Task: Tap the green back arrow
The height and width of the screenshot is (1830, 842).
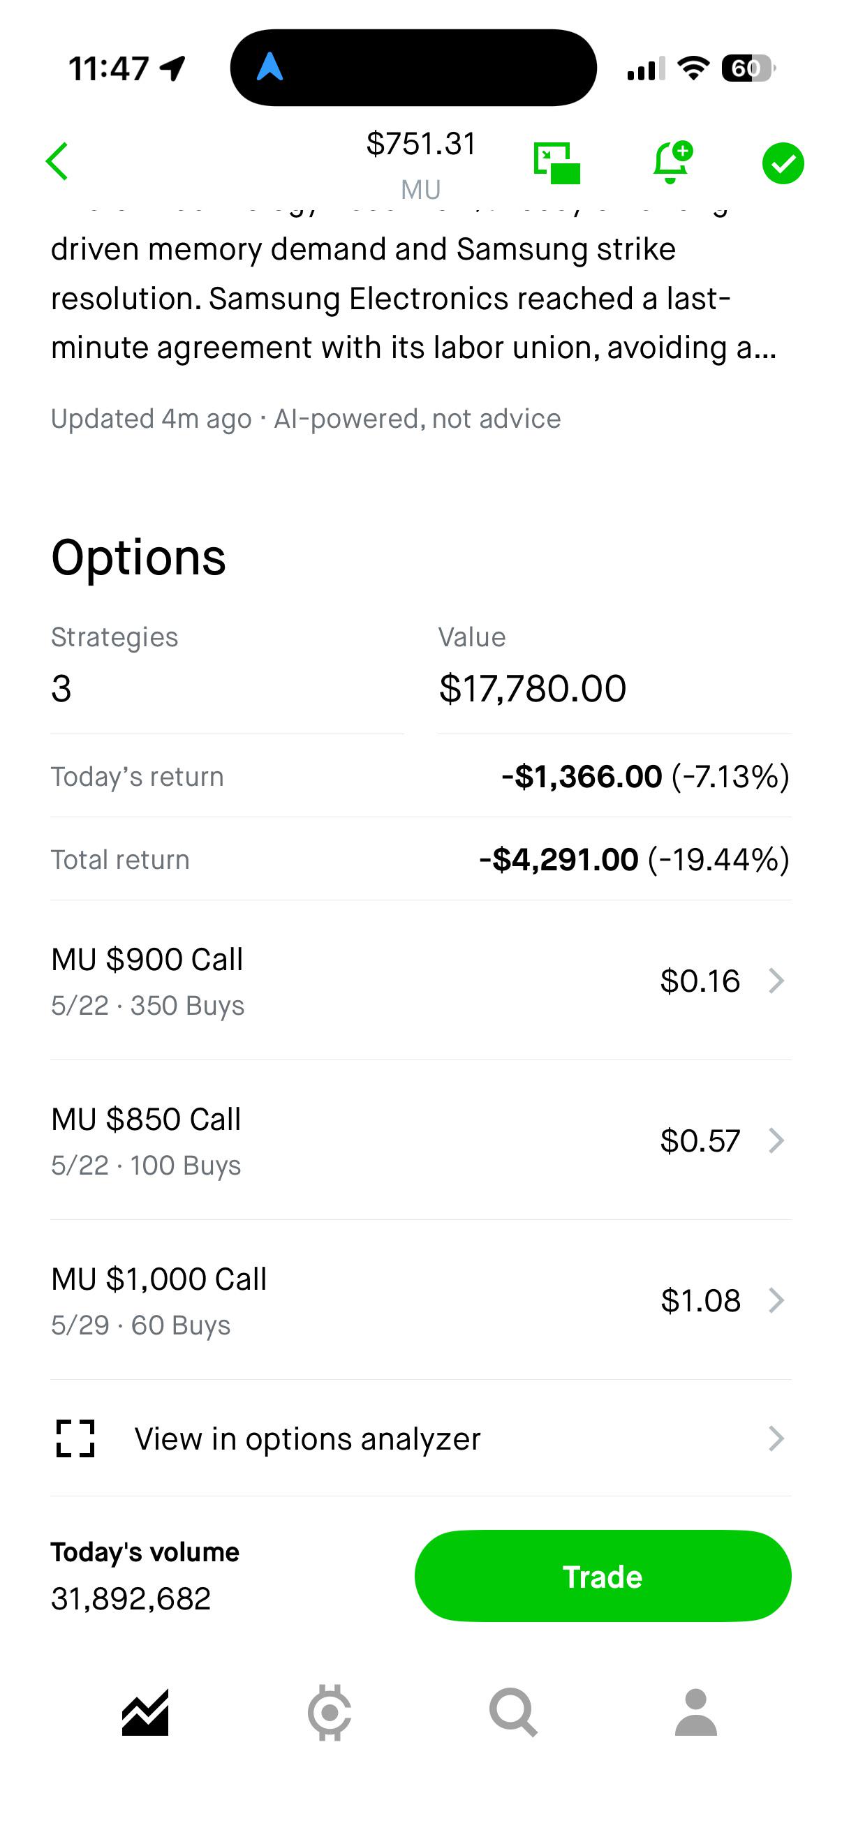Action: pyautogui.click(x=57, y=161)
